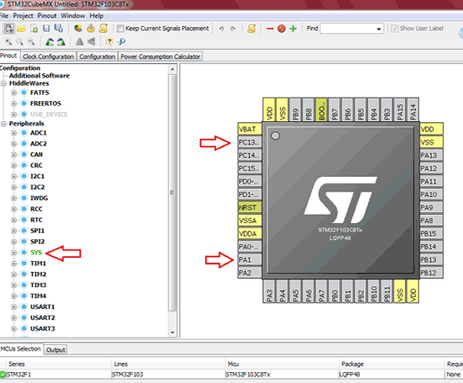This screenshot has height=383, width=463.
Task: Click the NRST pin on the chip
Action: click(250, 208)
